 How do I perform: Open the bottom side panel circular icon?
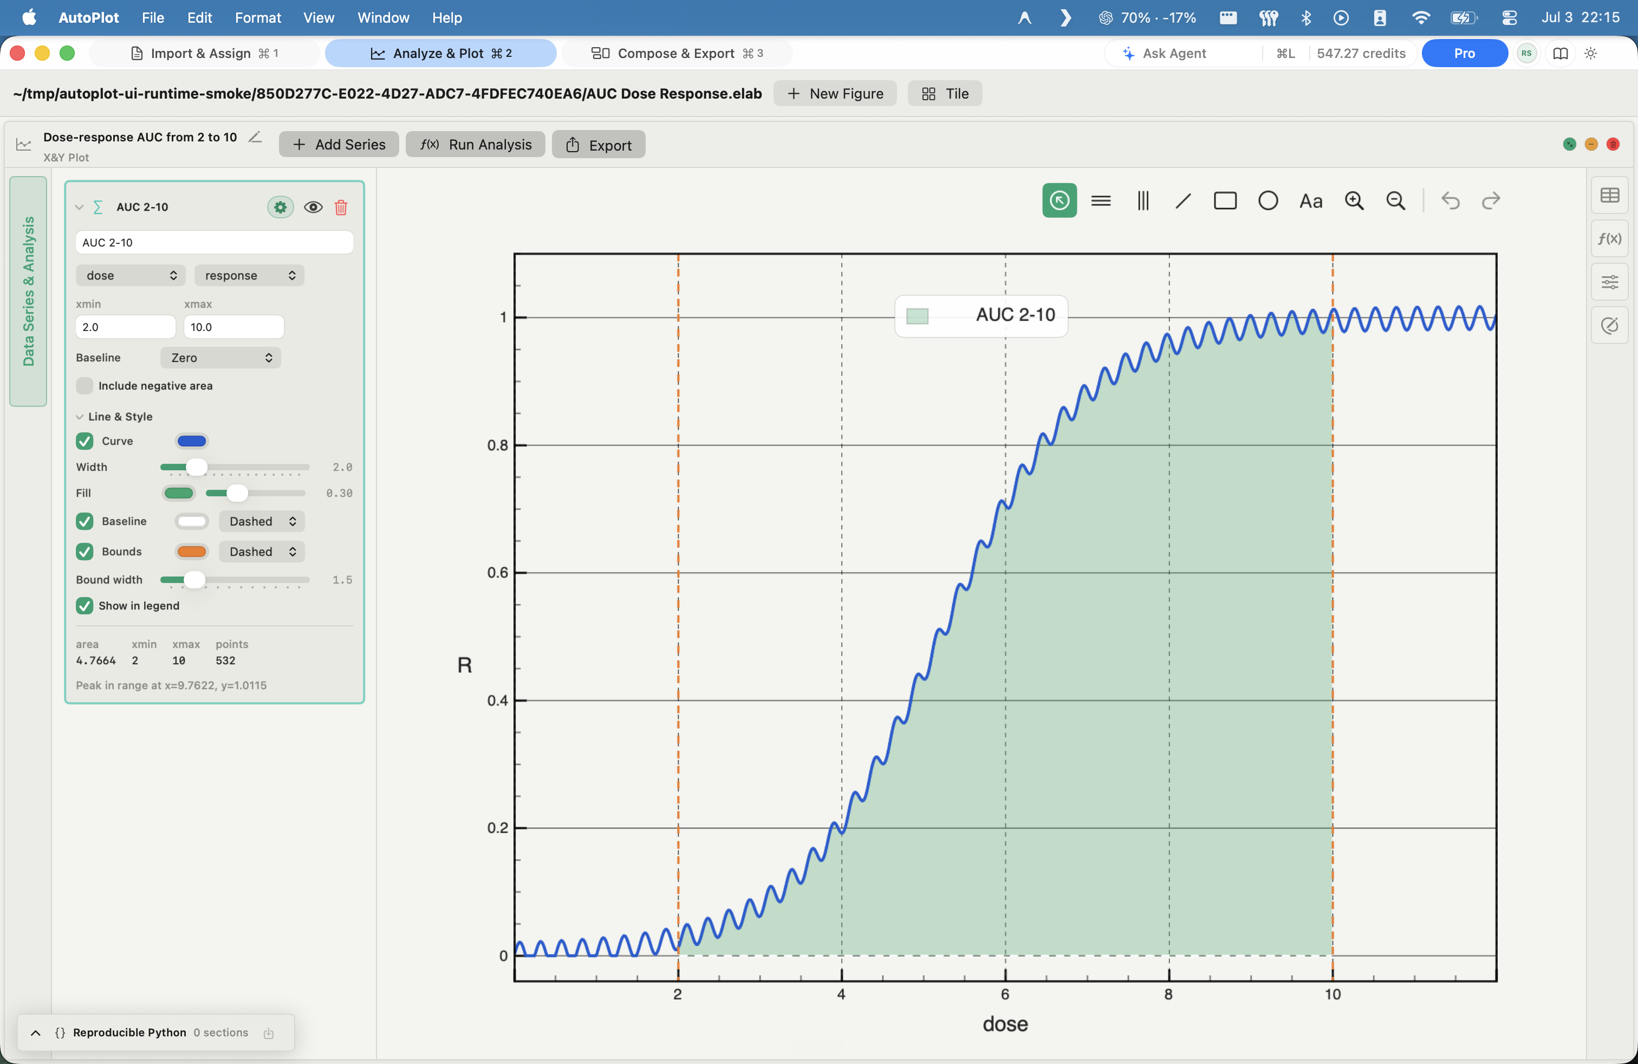click(x=1609, y=325)
